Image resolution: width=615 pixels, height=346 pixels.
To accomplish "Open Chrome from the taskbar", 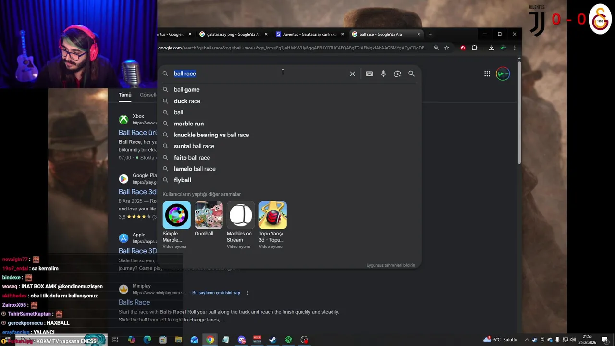I will (x=210, y=340).
